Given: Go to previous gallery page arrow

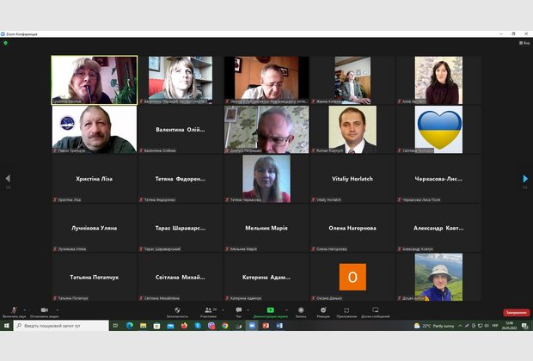Looking at the screenshot, I should click(x=8, y=179).
